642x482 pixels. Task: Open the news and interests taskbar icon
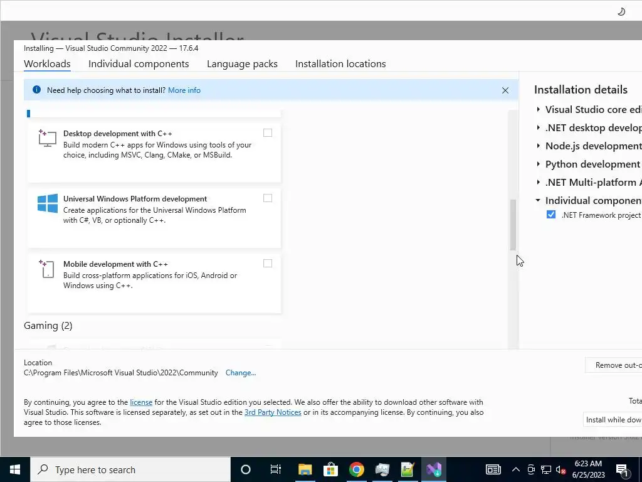[493, 469]
